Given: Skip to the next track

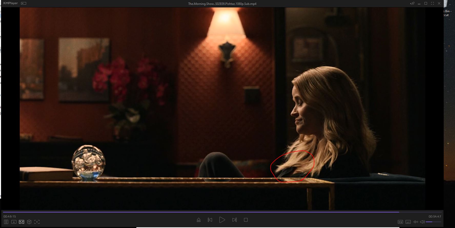Looking at the screenshot, I should [x=234, y=220].
